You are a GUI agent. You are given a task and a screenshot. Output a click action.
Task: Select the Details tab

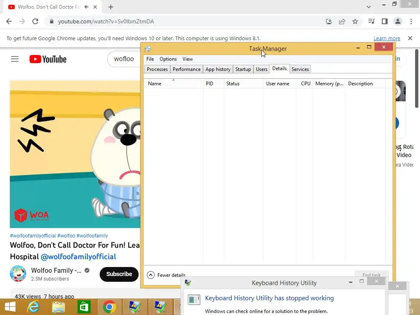pyautogui.click(x=279, y=68)
